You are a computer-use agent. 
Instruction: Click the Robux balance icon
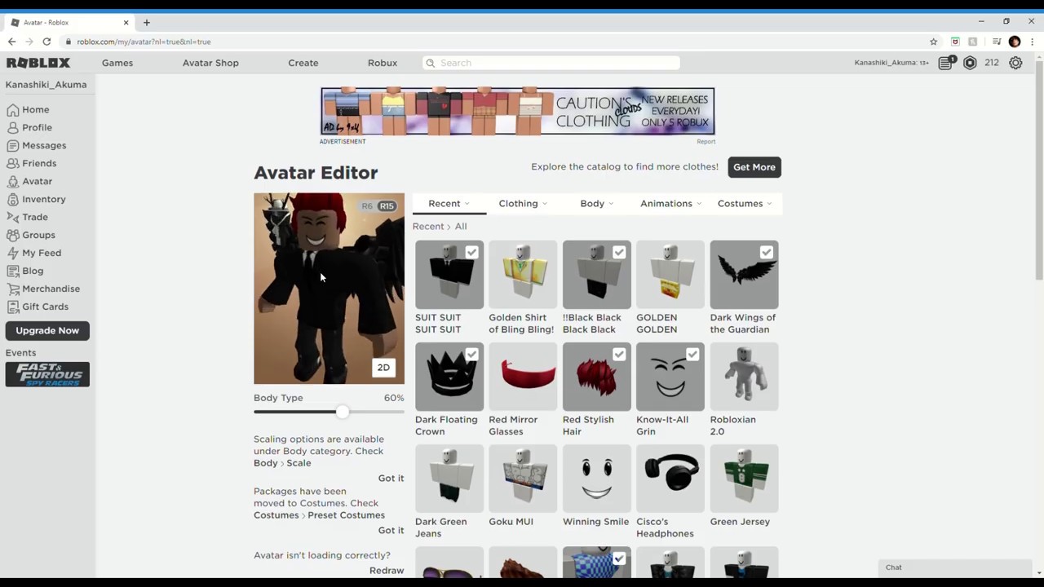coord(970,63)
